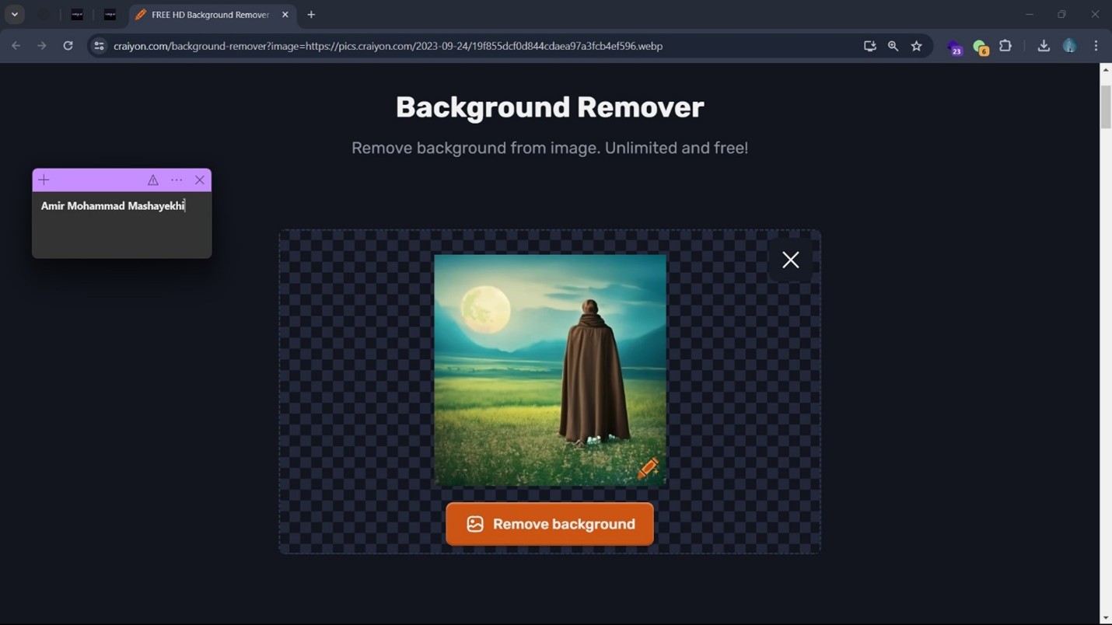
Task: Click the scrollbar down arrow
Action: point(1106,618)
